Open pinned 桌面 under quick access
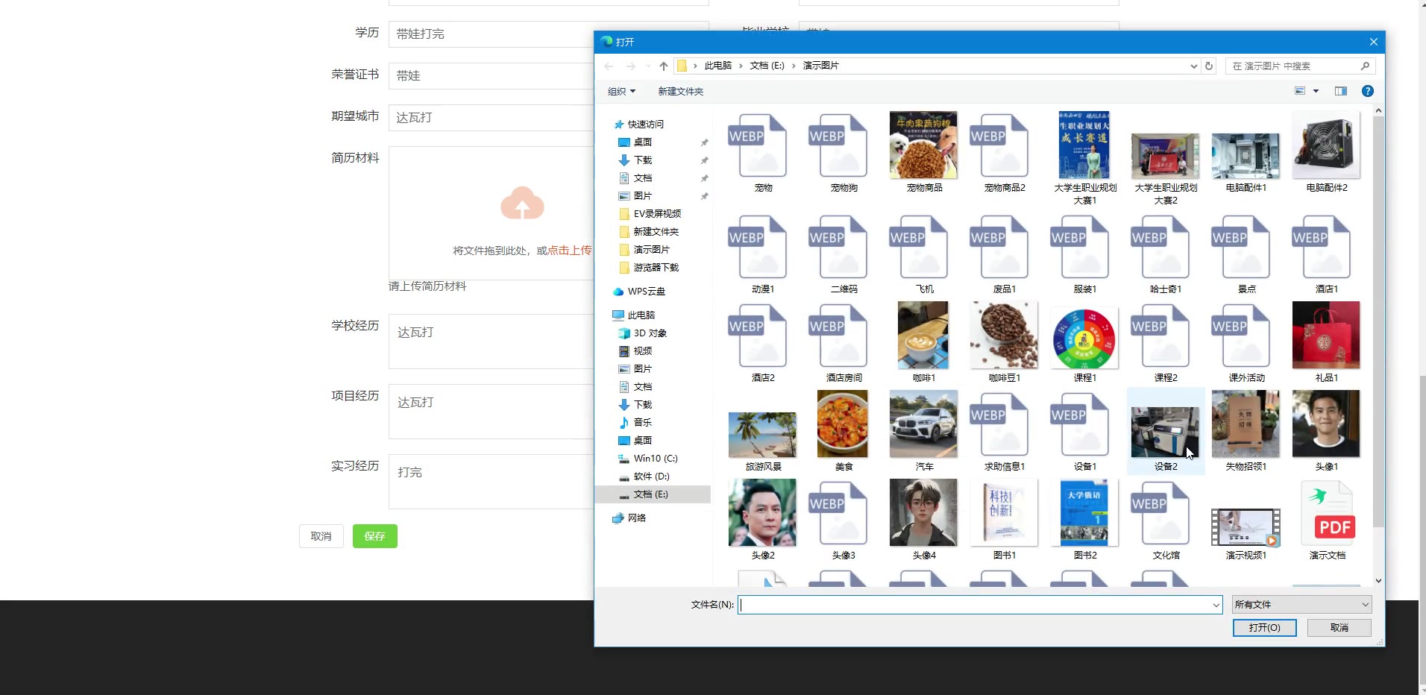 tap(643, 142)
